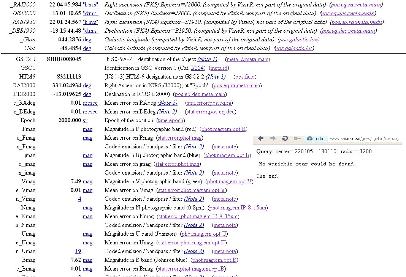
Task: Click the sai.msu.su address bar
Action: (x=364, y=139)
